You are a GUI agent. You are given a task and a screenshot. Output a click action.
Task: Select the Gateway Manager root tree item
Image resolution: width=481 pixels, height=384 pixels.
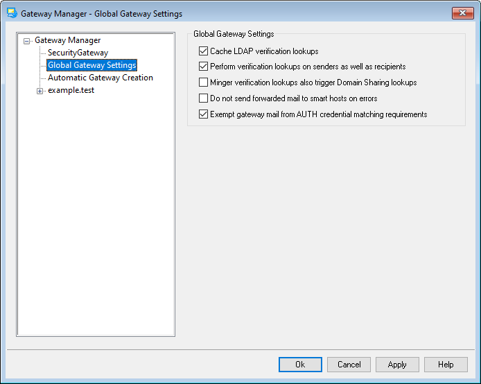tap(67, 40)
